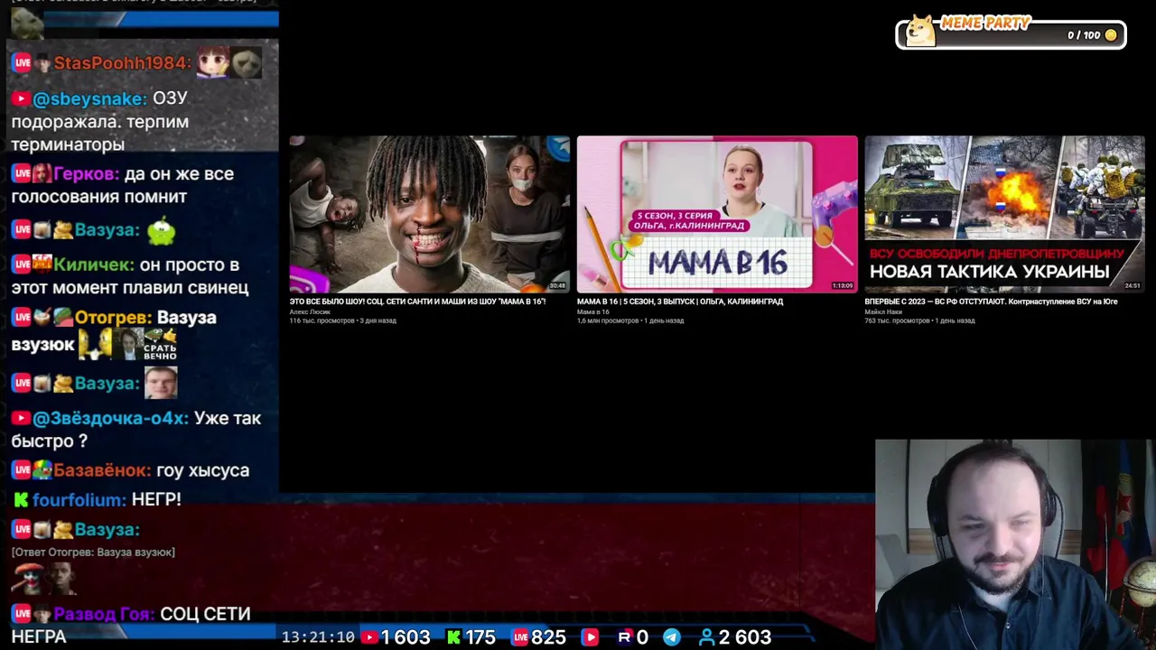Click the YouTube badge before @Звёздочка-о4х
The image size is (1156, 650).
(21, 419)
